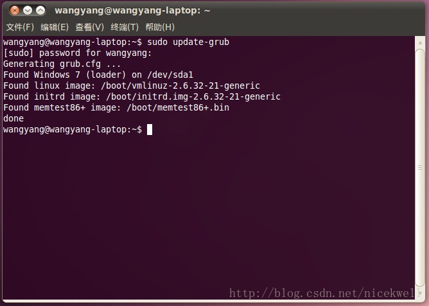Click the terminal cursor block at the prompt
Viewport: 429px width, 306px height.
click(x=150, y=130)
